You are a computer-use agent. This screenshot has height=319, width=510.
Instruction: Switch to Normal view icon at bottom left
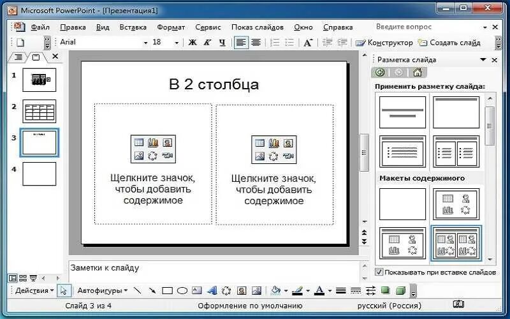pyautogui.click(x=13, y=278)
